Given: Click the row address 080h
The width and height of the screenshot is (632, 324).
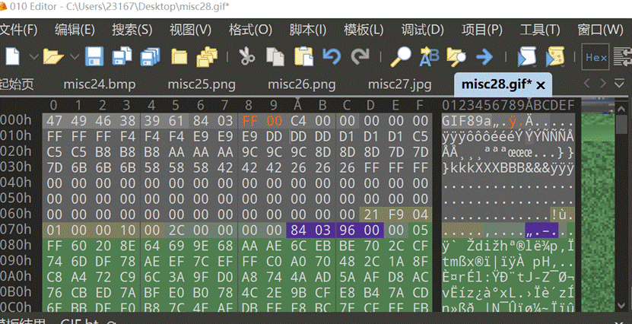Looking at the screenshot, I should [x=16, y=246].
